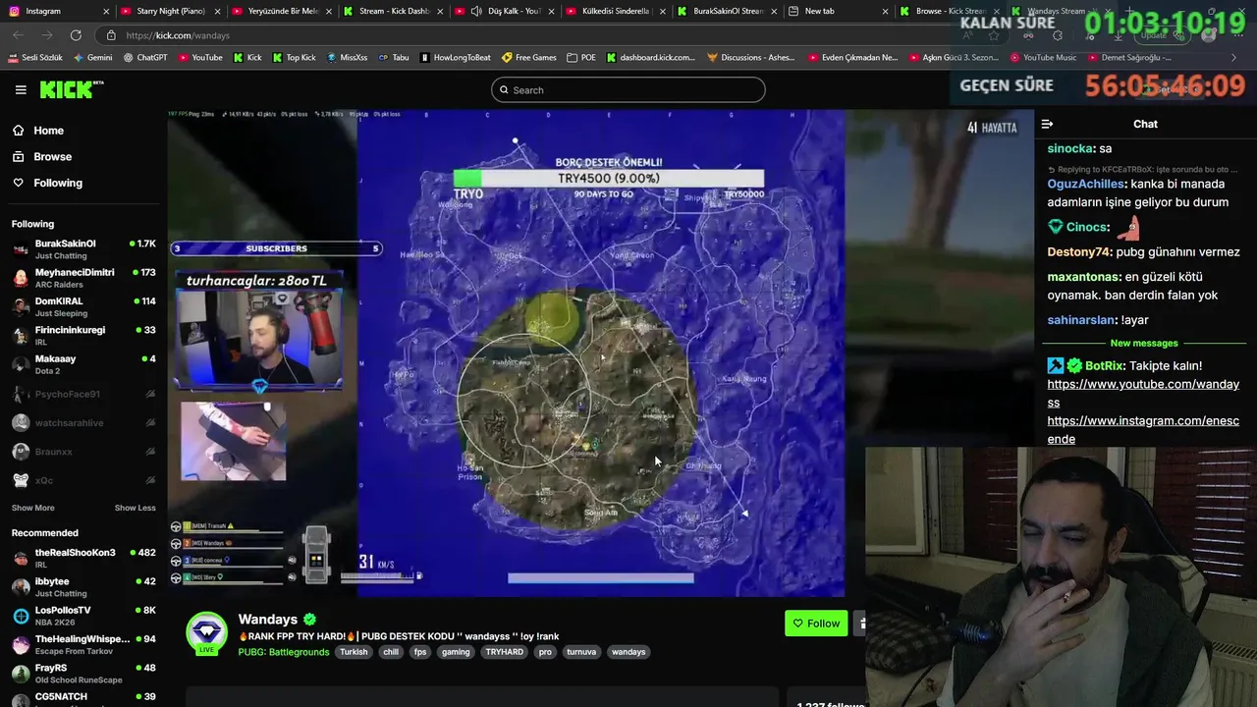Jump to New messages in chat
The width and height of the screenshot is (1257, 707).
click(x=1143, y=343)
